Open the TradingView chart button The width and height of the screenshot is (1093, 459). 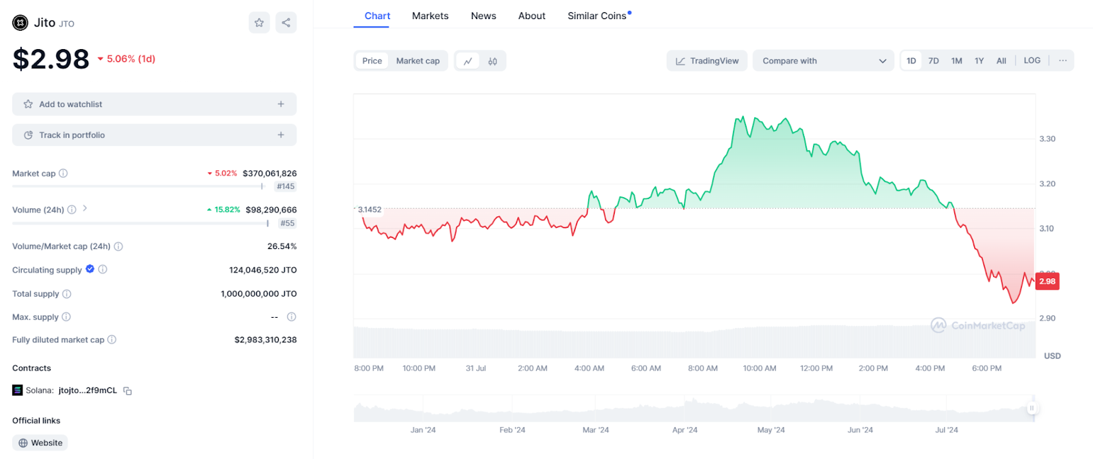click(707, 61)
